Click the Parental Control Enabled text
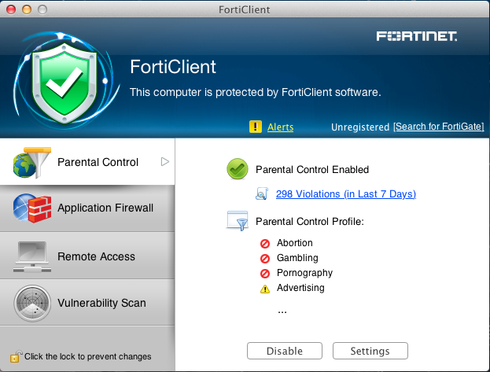 coord(312,169)
